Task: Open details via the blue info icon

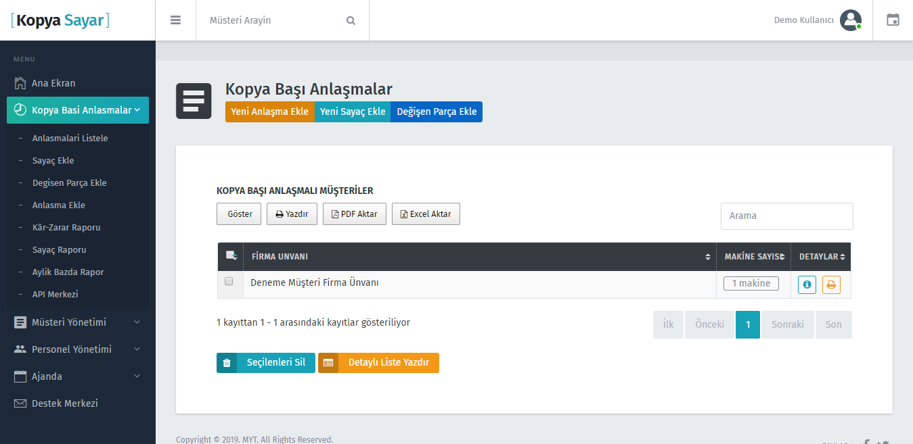Action: (807, 284)
